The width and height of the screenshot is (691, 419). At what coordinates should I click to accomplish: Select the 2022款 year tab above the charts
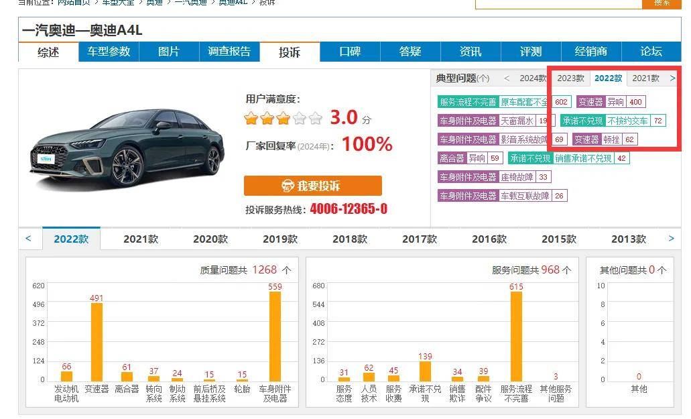pyautogui.click(x=72, y=239)
